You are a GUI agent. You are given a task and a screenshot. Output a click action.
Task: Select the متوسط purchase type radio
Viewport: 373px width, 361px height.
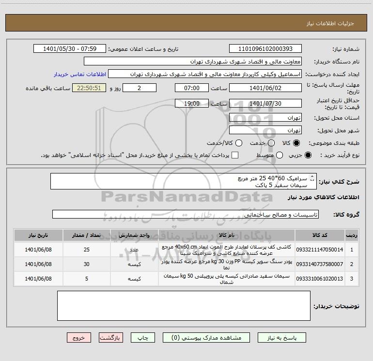point(280,155)
